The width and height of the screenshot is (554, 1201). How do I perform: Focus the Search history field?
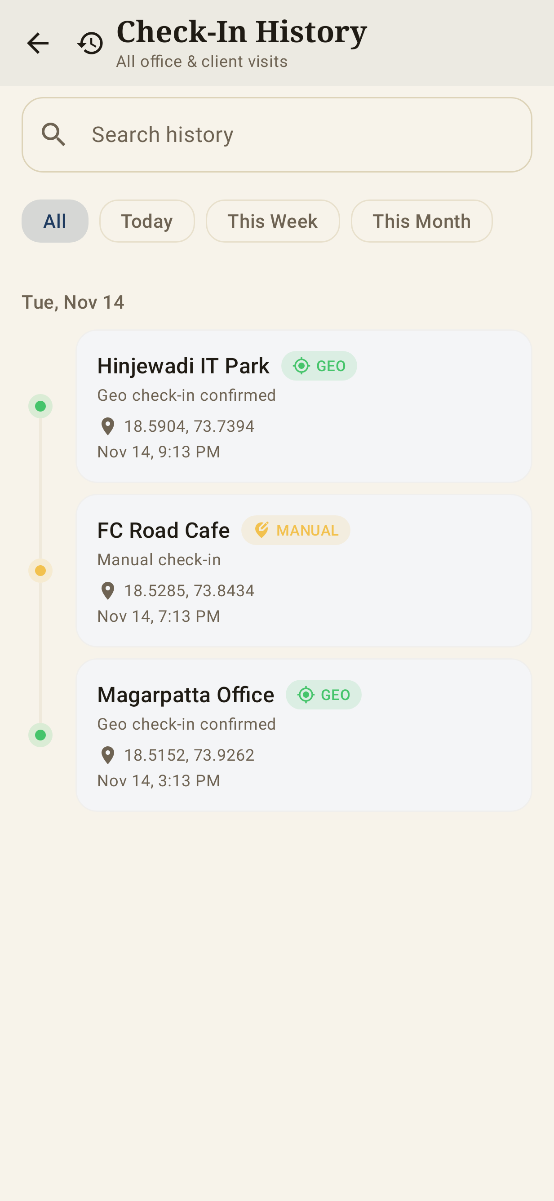pos(277,135)
